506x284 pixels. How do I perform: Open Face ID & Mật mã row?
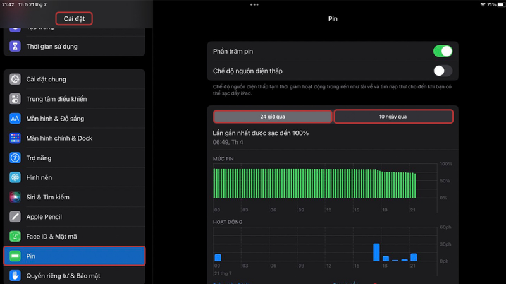point(74,236)
